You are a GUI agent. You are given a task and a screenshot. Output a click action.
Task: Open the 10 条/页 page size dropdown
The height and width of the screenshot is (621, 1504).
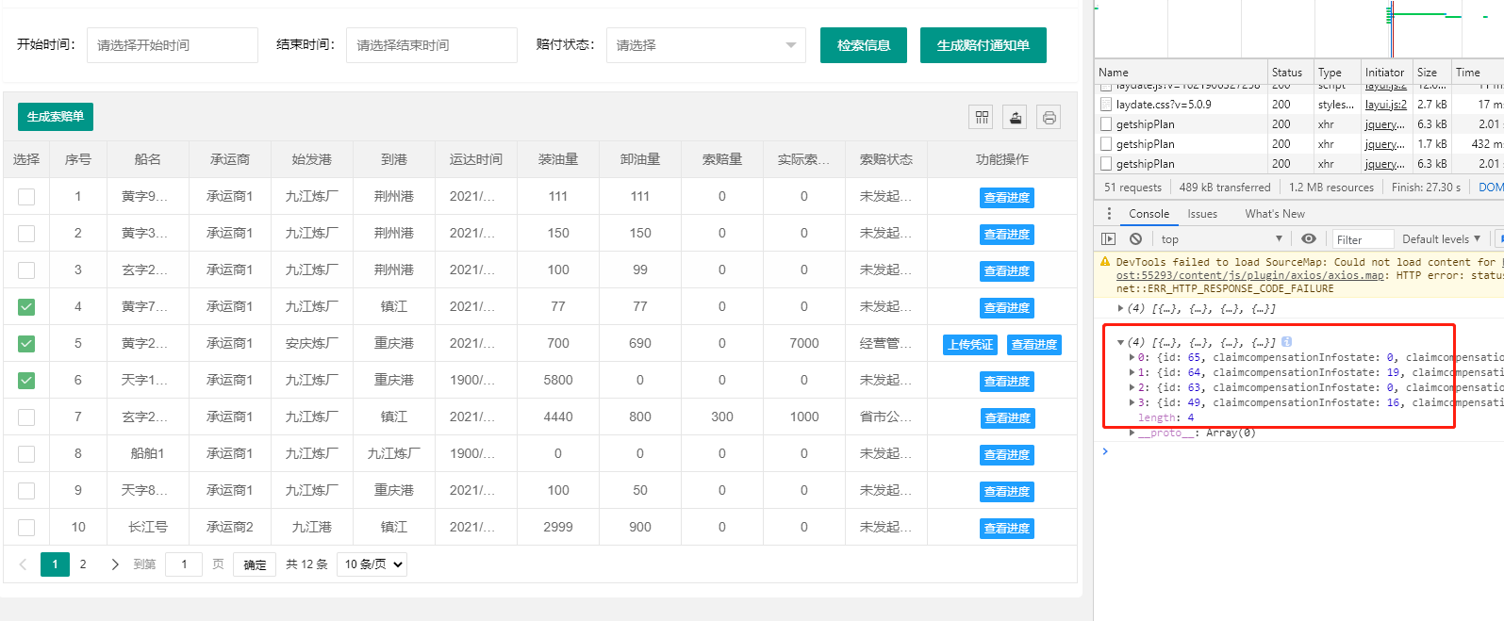[x=373, y=564]
